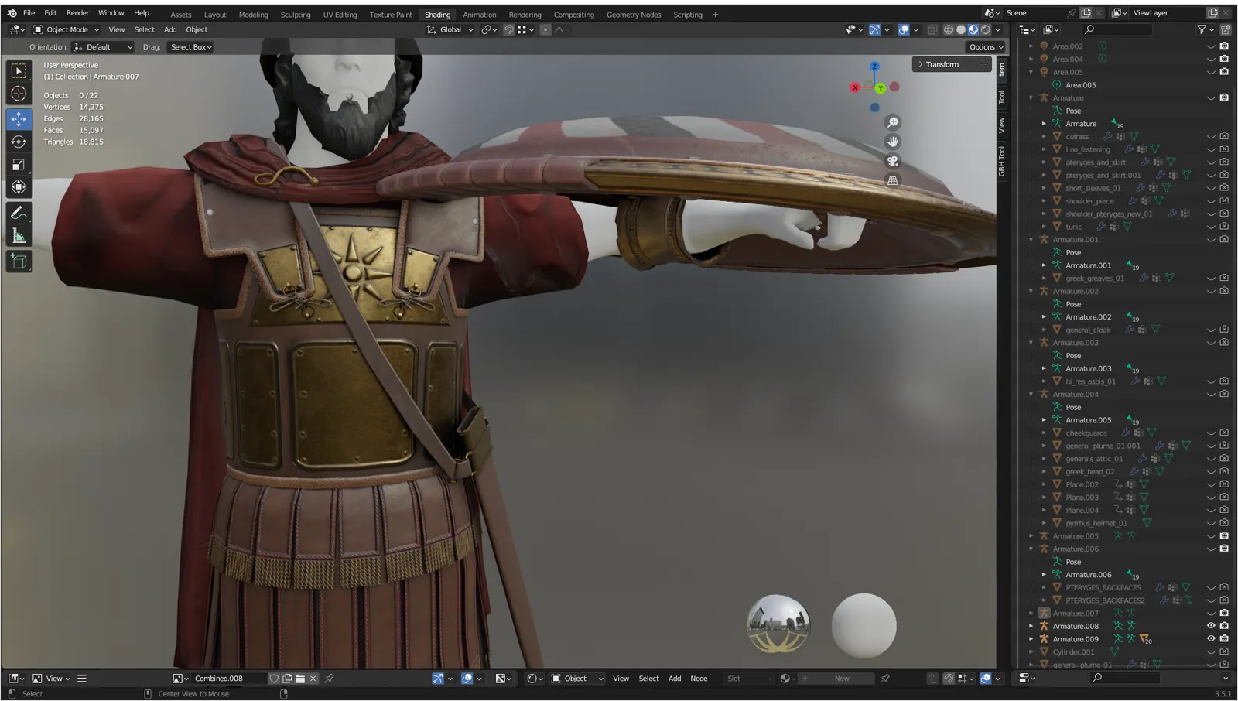1238x701 pixels.
Task: Select the Transform tool
Action: point(19,187)
